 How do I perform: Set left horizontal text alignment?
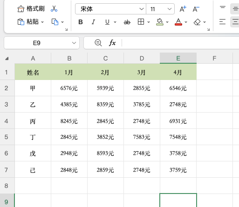point(222,22)
